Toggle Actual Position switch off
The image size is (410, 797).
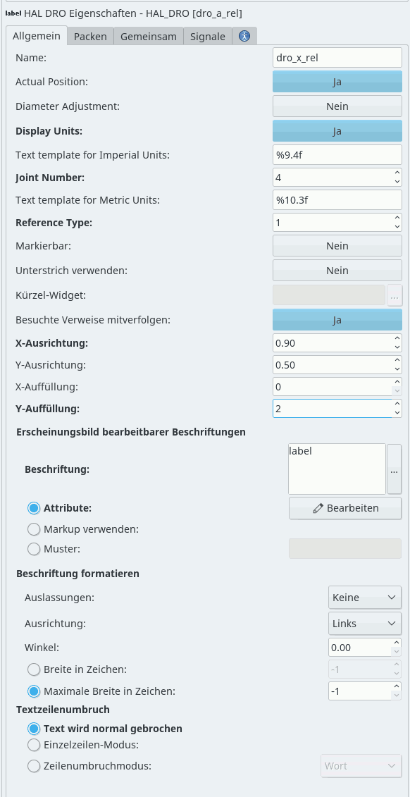click(337, 81)
